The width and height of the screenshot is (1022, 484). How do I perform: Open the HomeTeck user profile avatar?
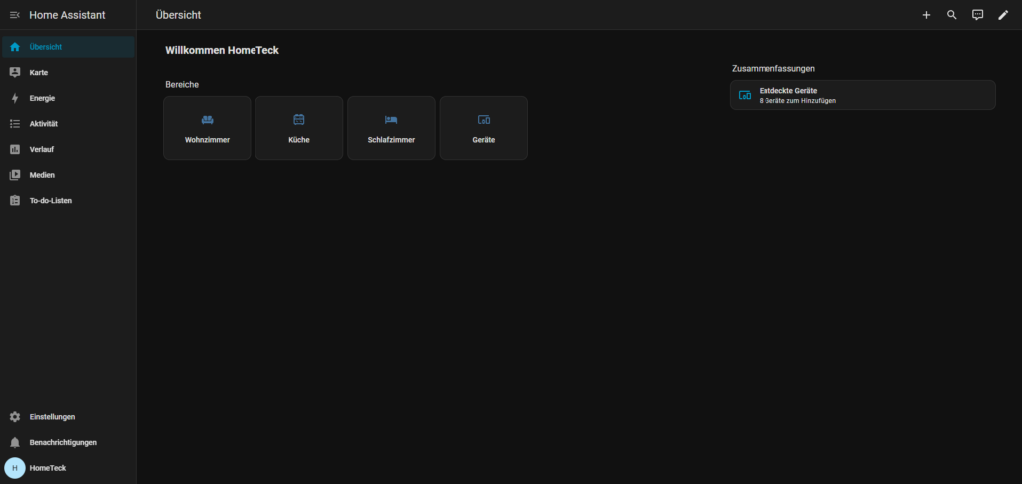(15, 468)
